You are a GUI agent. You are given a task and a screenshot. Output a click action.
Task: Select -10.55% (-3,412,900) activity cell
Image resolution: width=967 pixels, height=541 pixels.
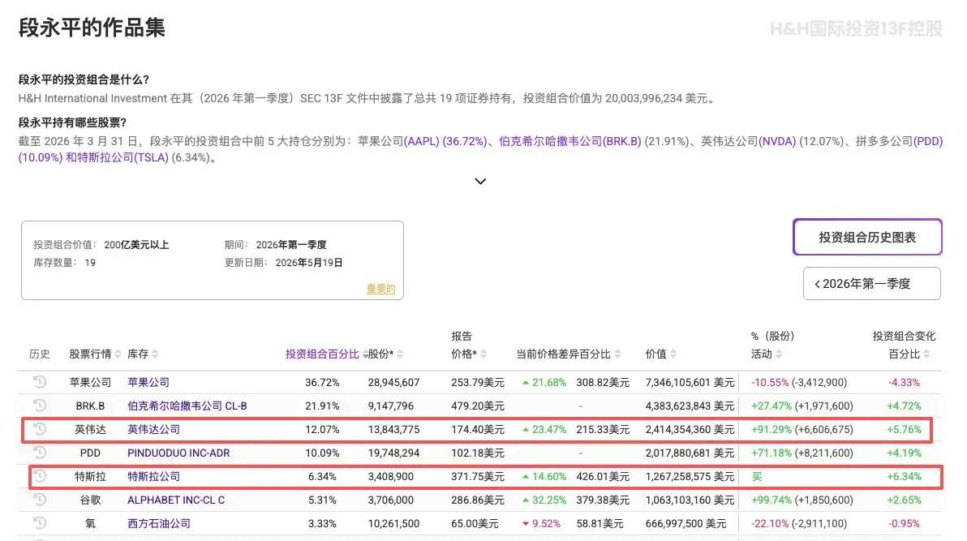[x=798, y=383]
